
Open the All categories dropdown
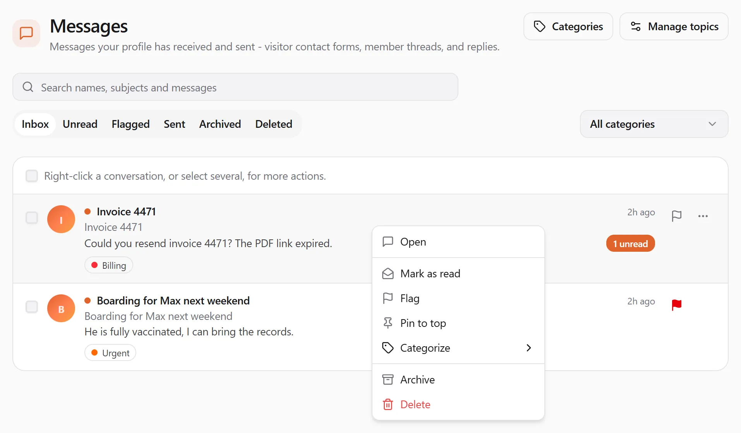click(654, 124)
